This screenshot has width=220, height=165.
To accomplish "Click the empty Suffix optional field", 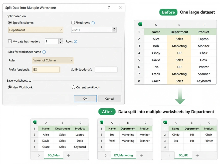I will 106,70.
